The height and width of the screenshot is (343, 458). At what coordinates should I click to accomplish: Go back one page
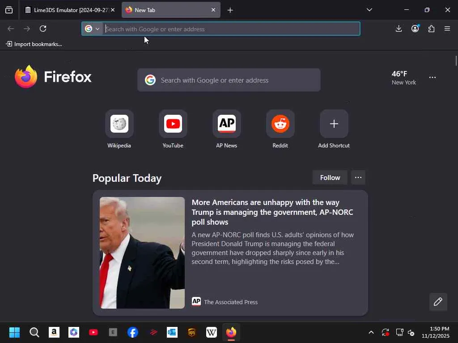pos(11,29)
